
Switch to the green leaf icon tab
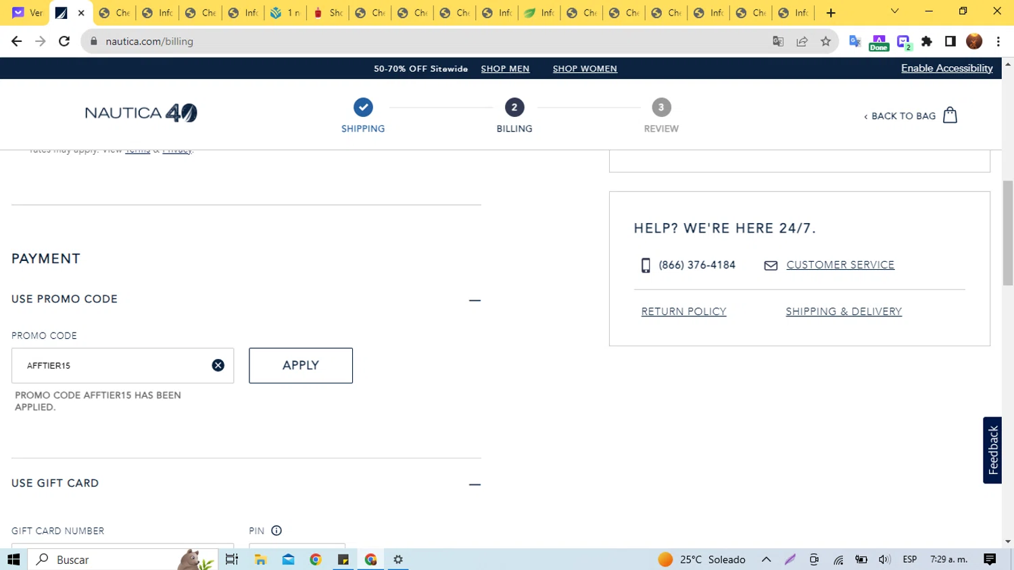[x=539, y=13]
